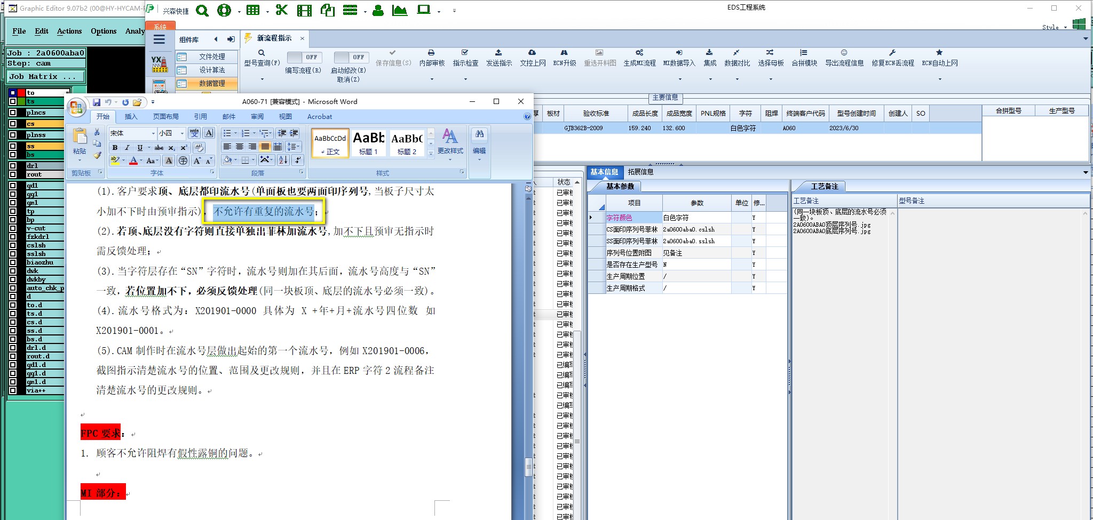This screenshot has height=520, width=1093.
Task: Click the green magnifier search icon in EDS
Action: (202, 10)
